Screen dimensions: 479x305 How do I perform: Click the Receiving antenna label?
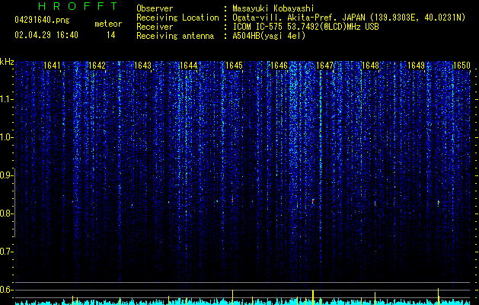point(175,36)
